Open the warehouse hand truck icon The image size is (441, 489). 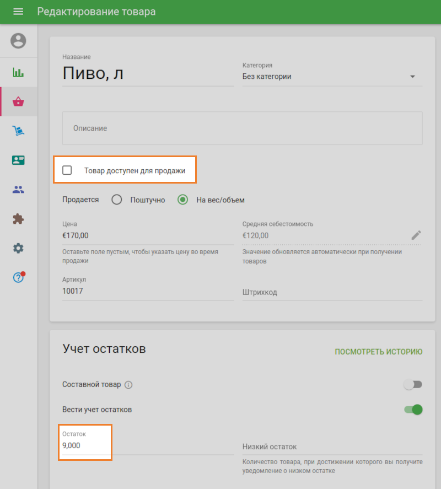click(x=18, y=131)
